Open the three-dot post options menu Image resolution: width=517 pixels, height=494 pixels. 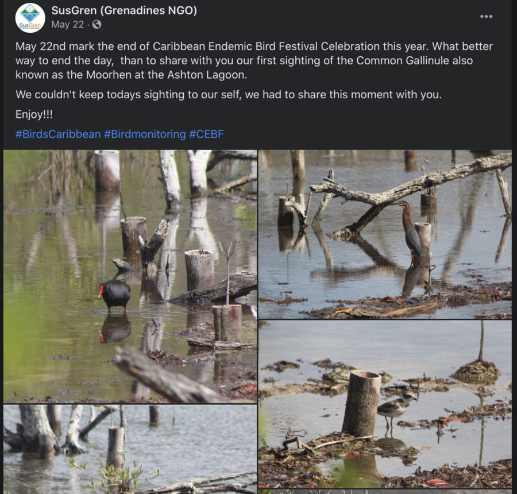(x=486, y=16)
